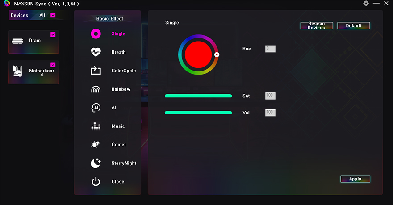This screenshot has height=205, width=393.
Task: Switch to the Comet effect label
Action: tap(118, 145)
